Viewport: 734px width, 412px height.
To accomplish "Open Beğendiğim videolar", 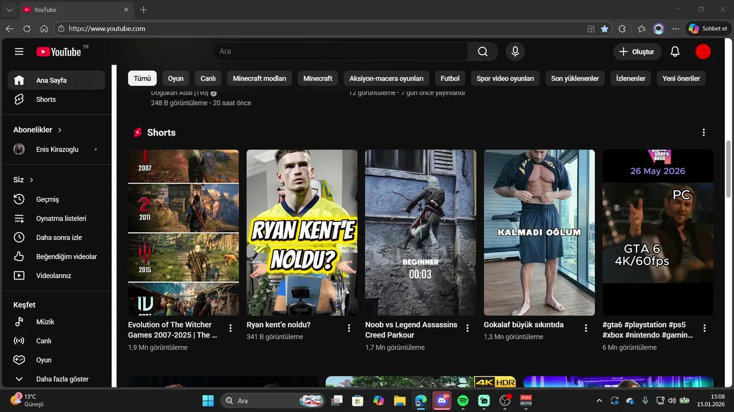I will pos(56,256).
